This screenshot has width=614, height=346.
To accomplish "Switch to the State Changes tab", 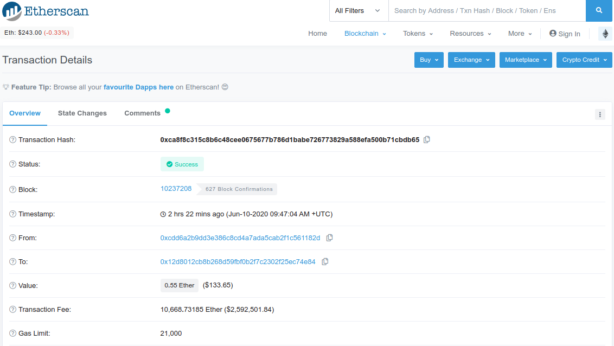I will tap(82, 113).
